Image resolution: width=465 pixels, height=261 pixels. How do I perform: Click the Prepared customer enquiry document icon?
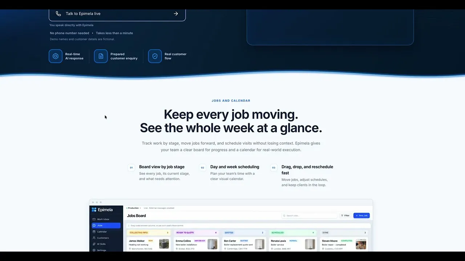coord(101,56)
